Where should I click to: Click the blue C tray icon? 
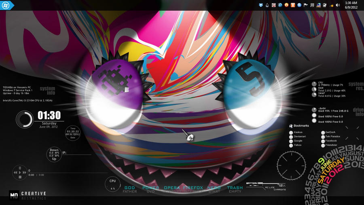tap(280, 5)
